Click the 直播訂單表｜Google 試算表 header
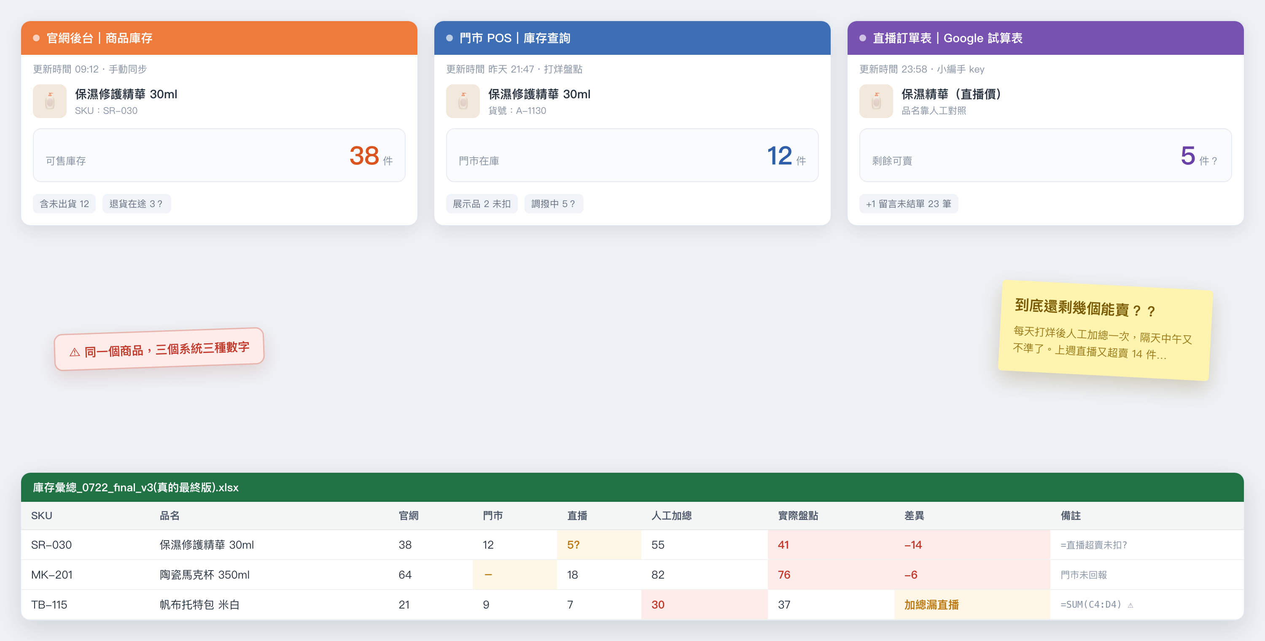1265x641 pixels. 1045,38
